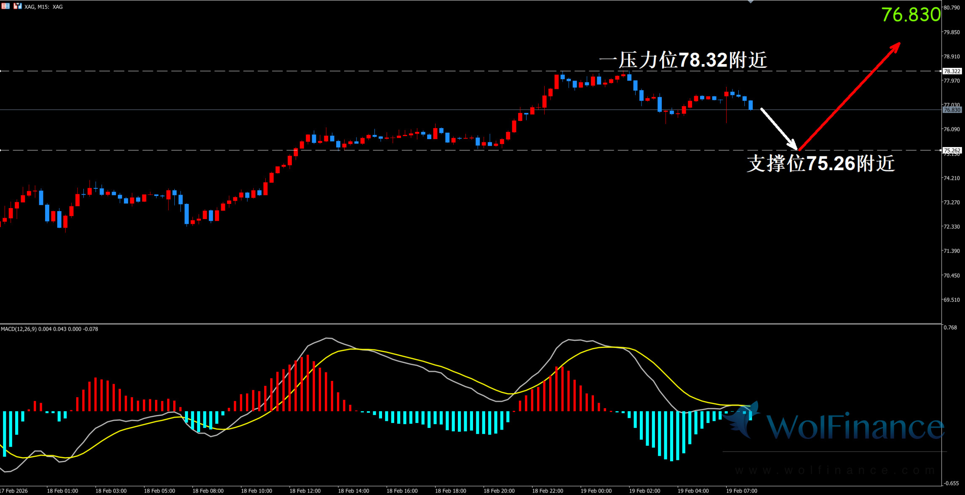Click the current price 76.830 axis label

952,110
